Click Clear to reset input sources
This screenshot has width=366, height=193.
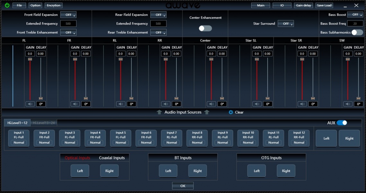[239, 112]
